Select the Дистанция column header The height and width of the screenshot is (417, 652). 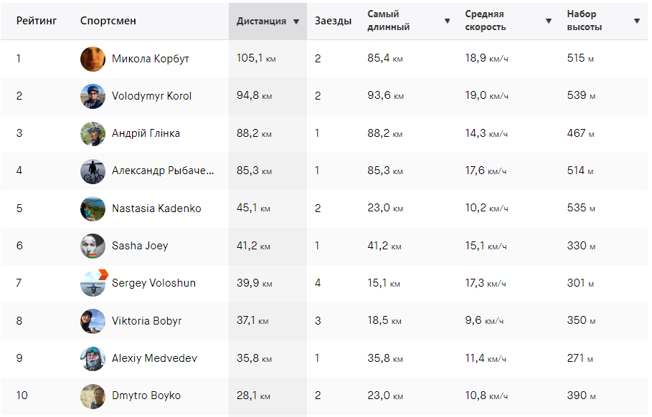[261, 21]
